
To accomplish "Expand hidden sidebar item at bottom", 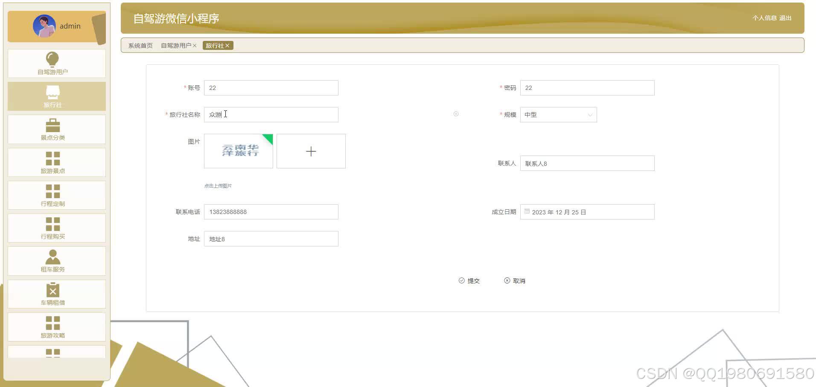I will coord(52,353).
